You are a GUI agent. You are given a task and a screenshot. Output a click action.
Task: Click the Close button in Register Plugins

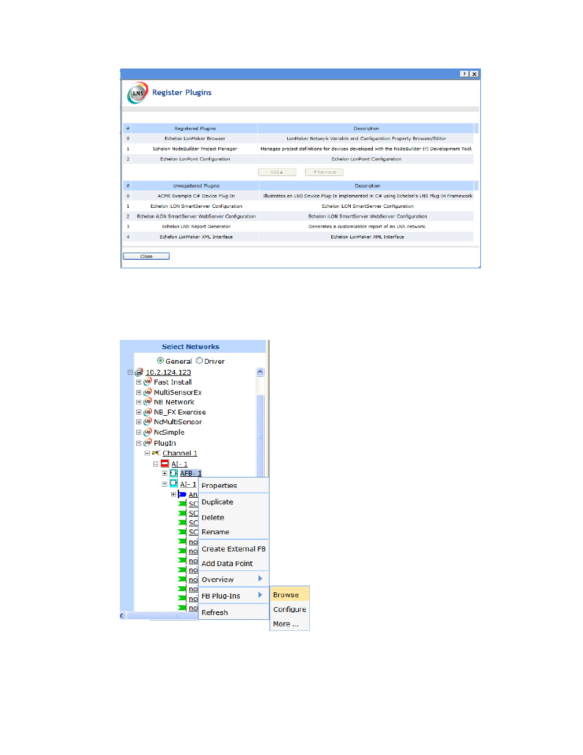146,256
